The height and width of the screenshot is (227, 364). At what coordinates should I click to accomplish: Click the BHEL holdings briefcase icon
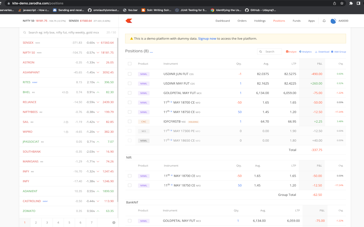[67, 92]
